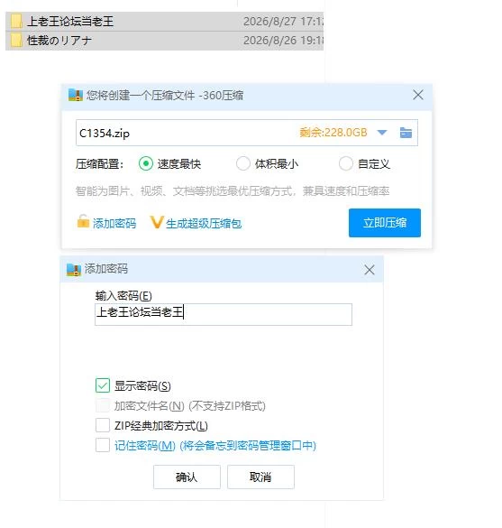Click the disabled 加密文件名(N) checkbox
This screenshot has width=502, height=528.
coord(103,405)
